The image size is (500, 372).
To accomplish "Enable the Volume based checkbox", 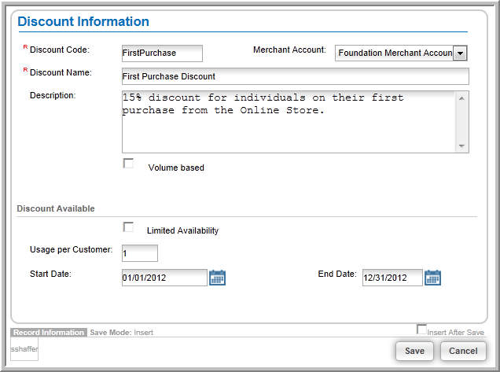I will point(128,164).
